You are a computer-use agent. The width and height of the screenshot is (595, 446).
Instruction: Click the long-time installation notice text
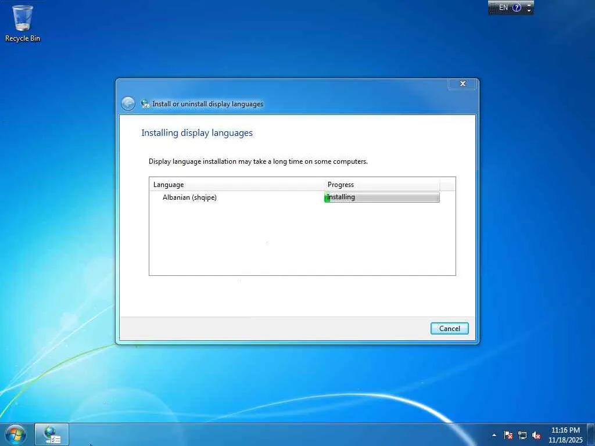(x=258, y=161)
